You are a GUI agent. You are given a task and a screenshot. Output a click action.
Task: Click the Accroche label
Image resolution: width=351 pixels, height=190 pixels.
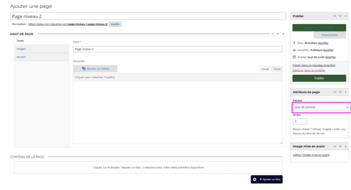[79, 61]
